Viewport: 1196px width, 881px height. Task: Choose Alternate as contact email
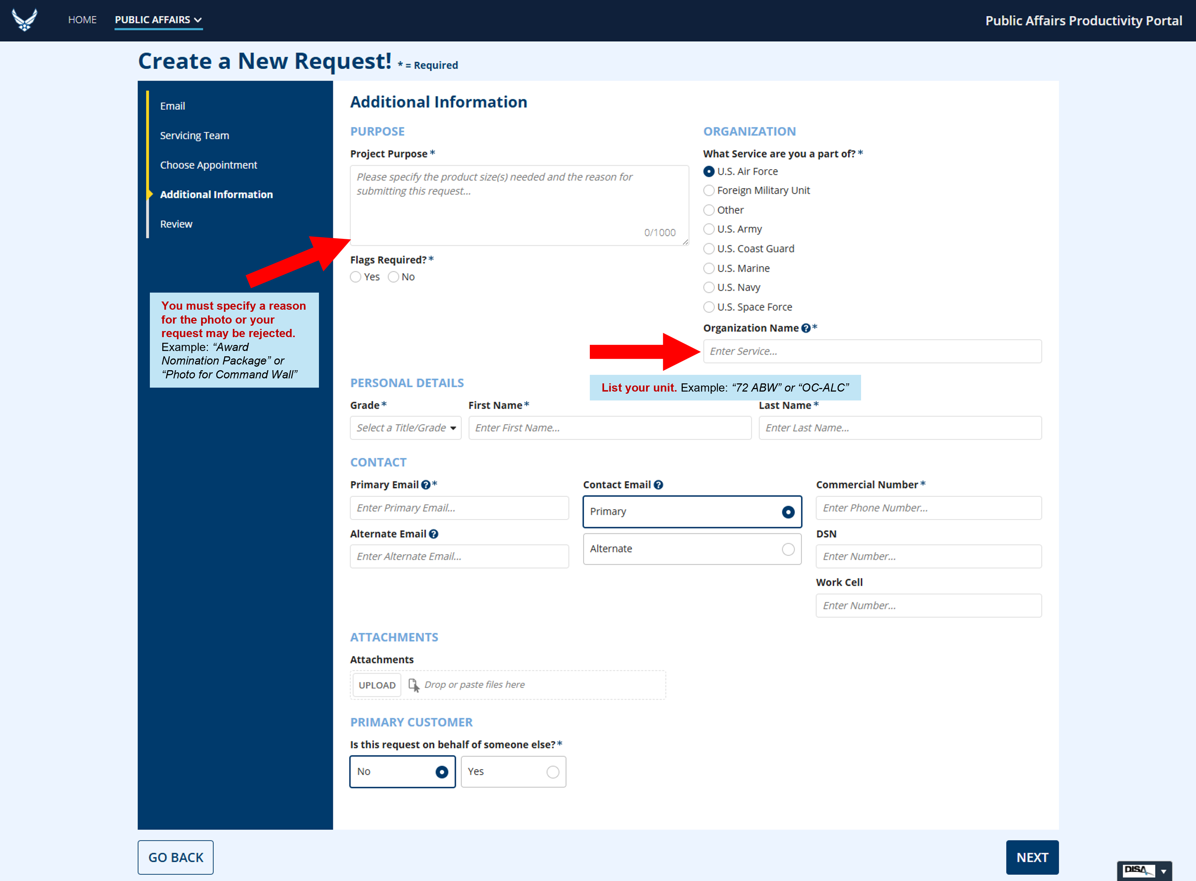click(x=788, y=549)
